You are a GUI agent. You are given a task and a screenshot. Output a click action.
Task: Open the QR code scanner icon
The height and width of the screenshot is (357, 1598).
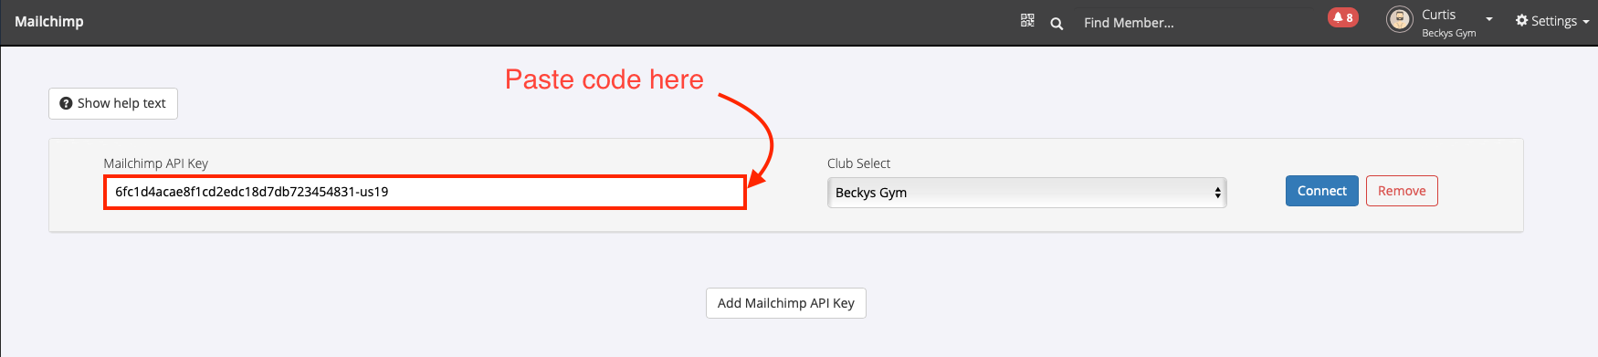(x=1027, y=20)
